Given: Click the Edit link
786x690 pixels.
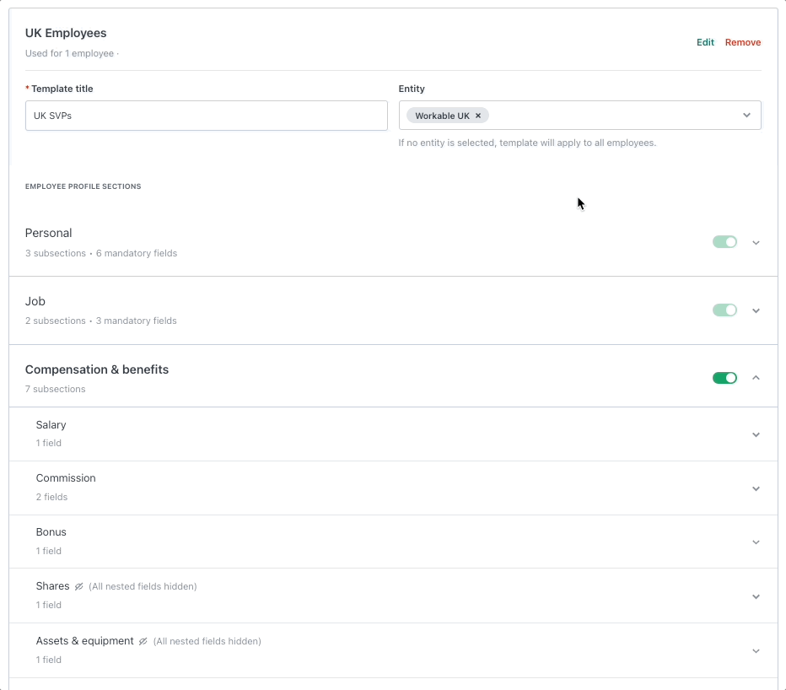Looking at the screenshot, I should 705,42.
